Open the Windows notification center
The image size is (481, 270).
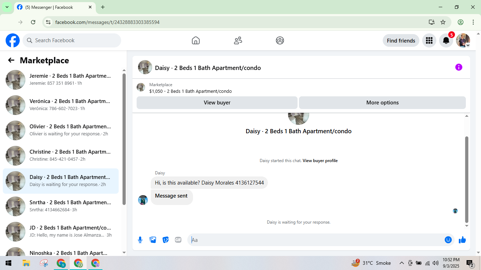[x=470, y=263]
